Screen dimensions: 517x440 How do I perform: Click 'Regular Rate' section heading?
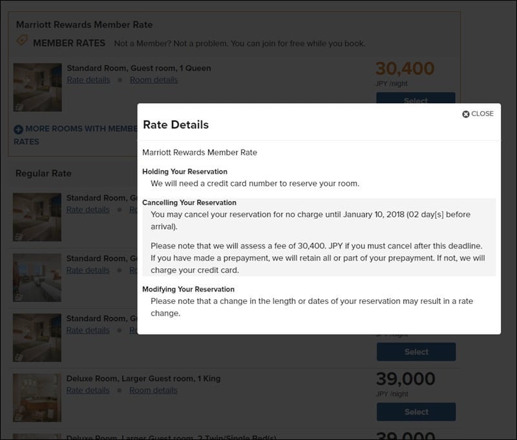[x=43, y=174]
